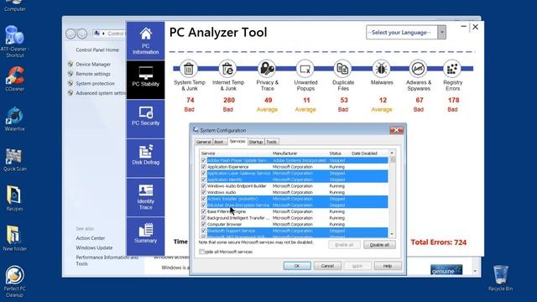Open the Quick Scan desktop icon
The width and height of the screenshot is (537, 302).
(x=14, y=159)
